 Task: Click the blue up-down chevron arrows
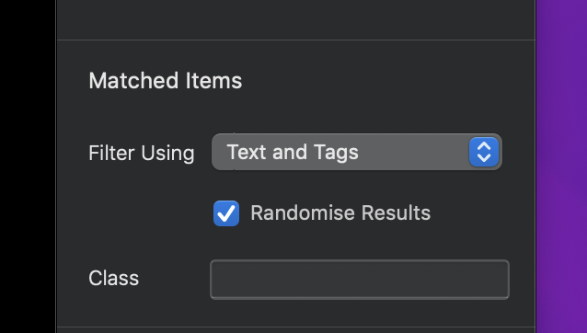click(484, 152)
